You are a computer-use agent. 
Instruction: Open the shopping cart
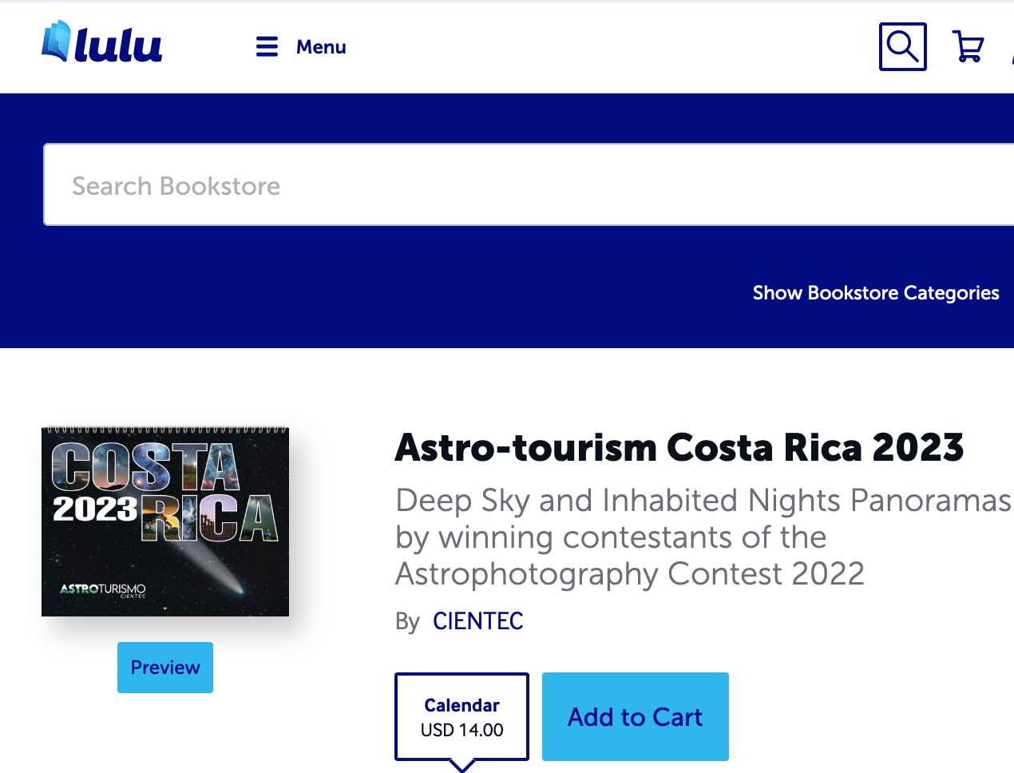[x=968, y=47]
